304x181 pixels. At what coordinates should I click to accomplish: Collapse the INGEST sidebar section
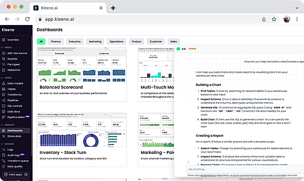click(x=2, y=47)
